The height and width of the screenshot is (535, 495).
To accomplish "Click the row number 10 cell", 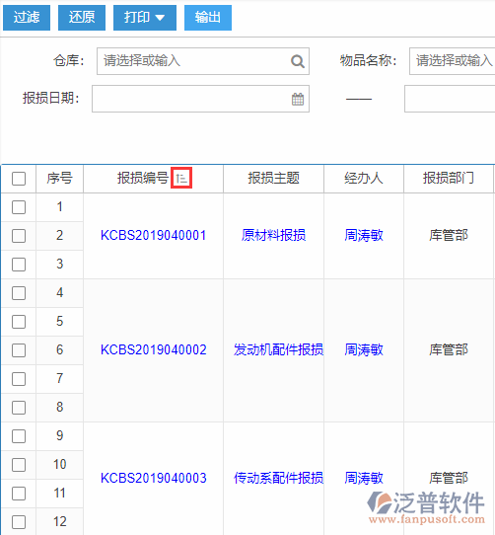I will [x=60, y=465].
